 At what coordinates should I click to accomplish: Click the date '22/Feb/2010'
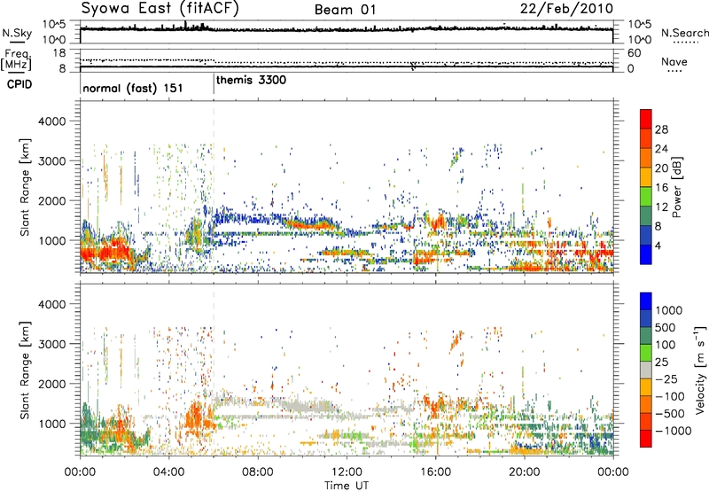566,9
